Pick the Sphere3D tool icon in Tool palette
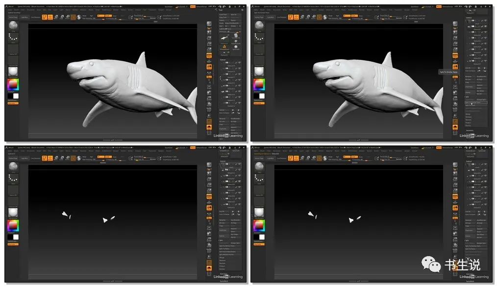497x287 pixels. [x=236, y=47]
